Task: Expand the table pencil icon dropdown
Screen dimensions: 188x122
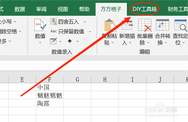Action: pos(60,42)
